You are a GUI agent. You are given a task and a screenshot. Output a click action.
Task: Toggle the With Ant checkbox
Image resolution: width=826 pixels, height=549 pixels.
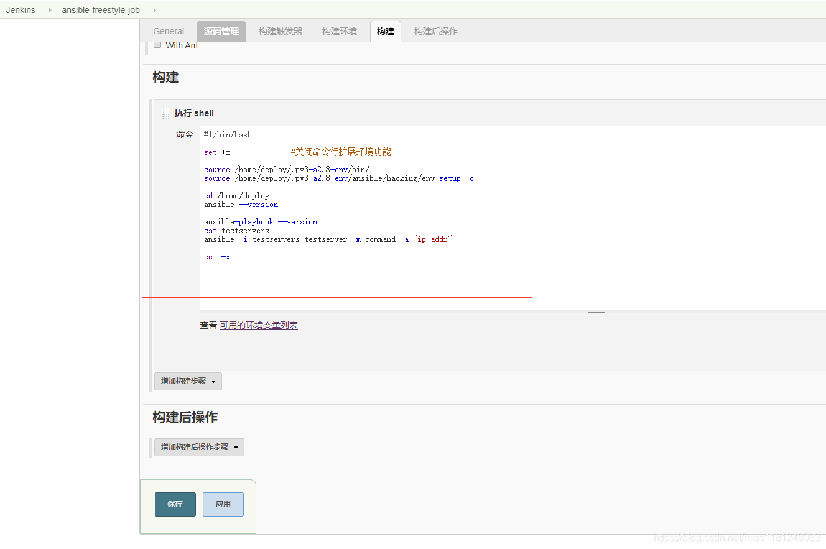click(157, 45)
